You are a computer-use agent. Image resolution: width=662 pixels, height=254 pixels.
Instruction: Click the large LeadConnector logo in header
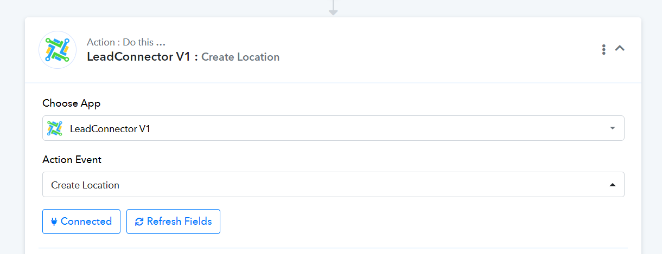[x=57, y=50]
